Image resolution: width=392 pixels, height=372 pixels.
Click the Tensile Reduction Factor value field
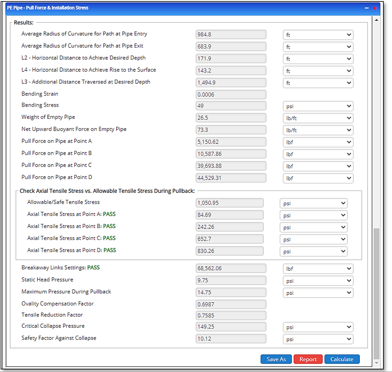click(231, 315)
